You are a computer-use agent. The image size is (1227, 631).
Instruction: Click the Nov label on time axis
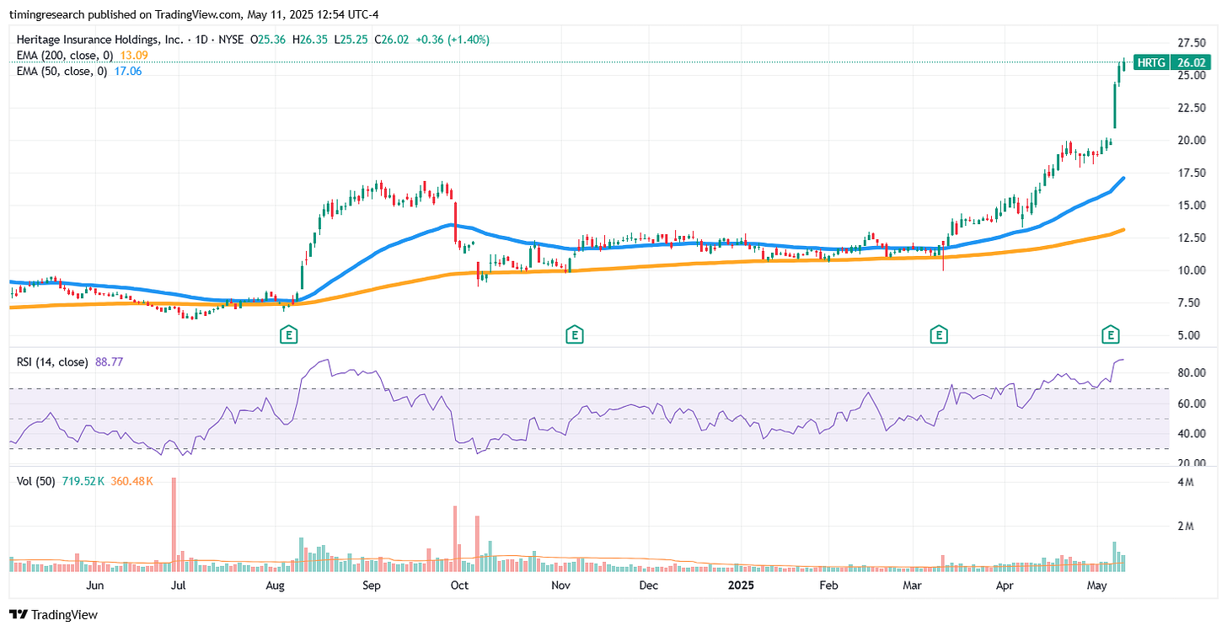(x=561, y=585)
